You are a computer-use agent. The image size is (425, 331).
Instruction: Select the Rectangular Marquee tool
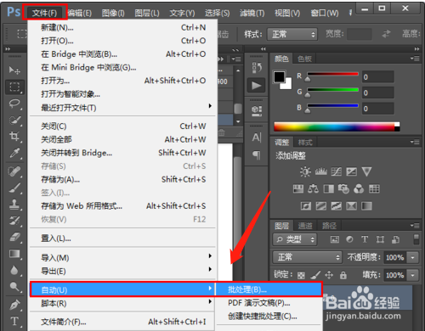[x=14, y=87]
